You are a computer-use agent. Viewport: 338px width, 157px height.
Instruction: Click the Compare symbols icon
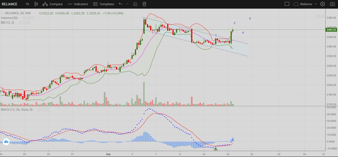pyautogui.click(x=45, y=4)
